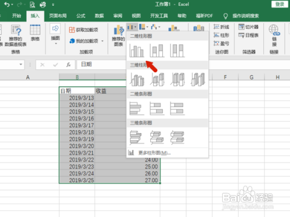The width and height of the screenshot is (290, 217).
Task: Open Customize Quick Access Toolbar dropdown
Action: click(x=53, y=5)
